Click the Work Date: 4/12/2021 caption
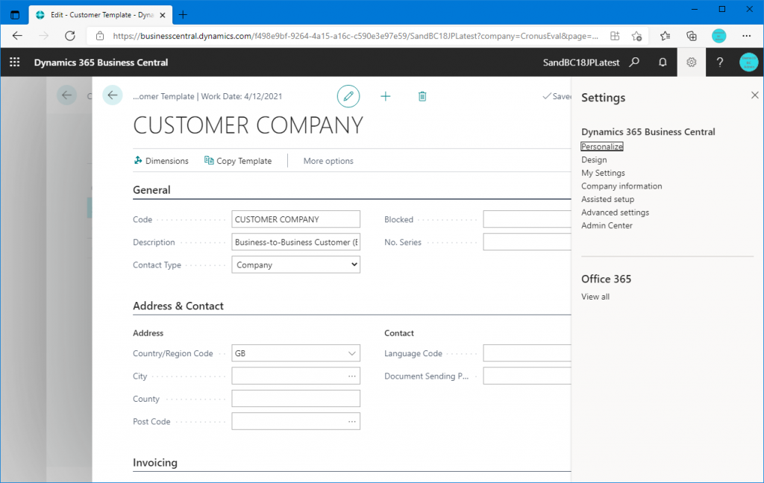This screenshot has width=764, height=483. click(242, 96)
